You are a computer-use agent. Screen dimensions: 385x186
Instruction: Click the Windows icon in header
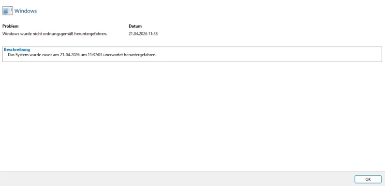click(x=7, y=11)
